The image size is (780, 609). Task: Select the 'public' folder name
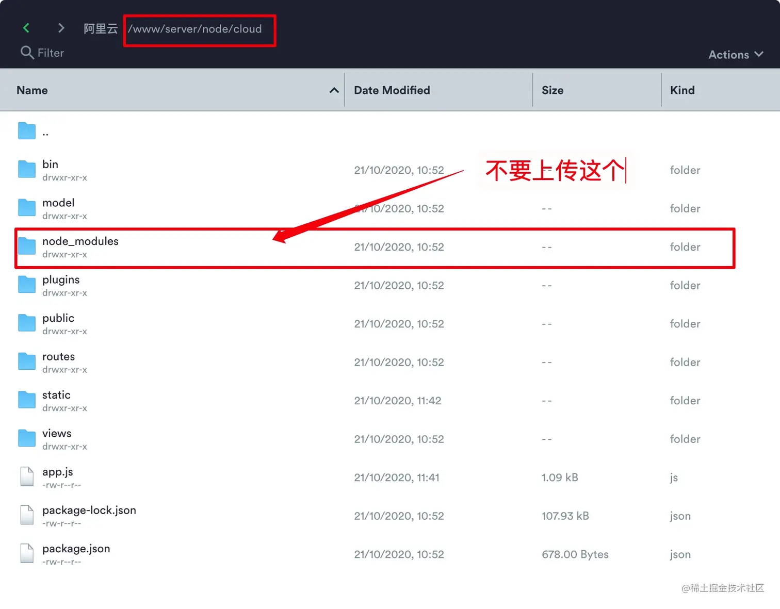click(58, 318)
